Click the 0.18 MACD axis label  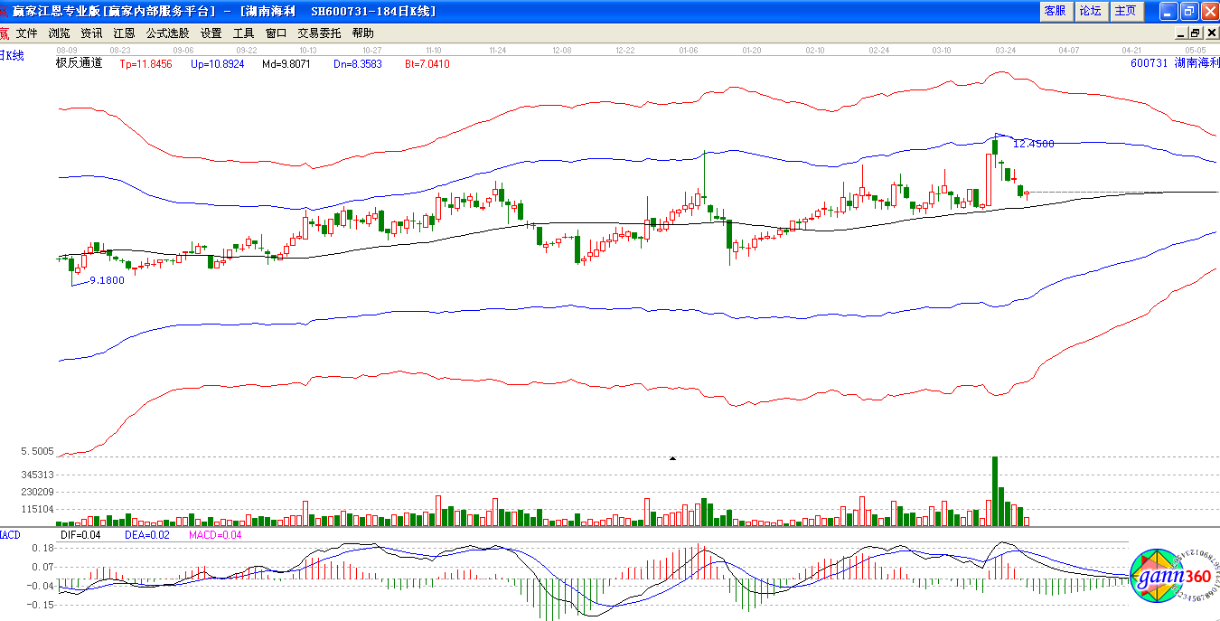(x=42, y=548)
